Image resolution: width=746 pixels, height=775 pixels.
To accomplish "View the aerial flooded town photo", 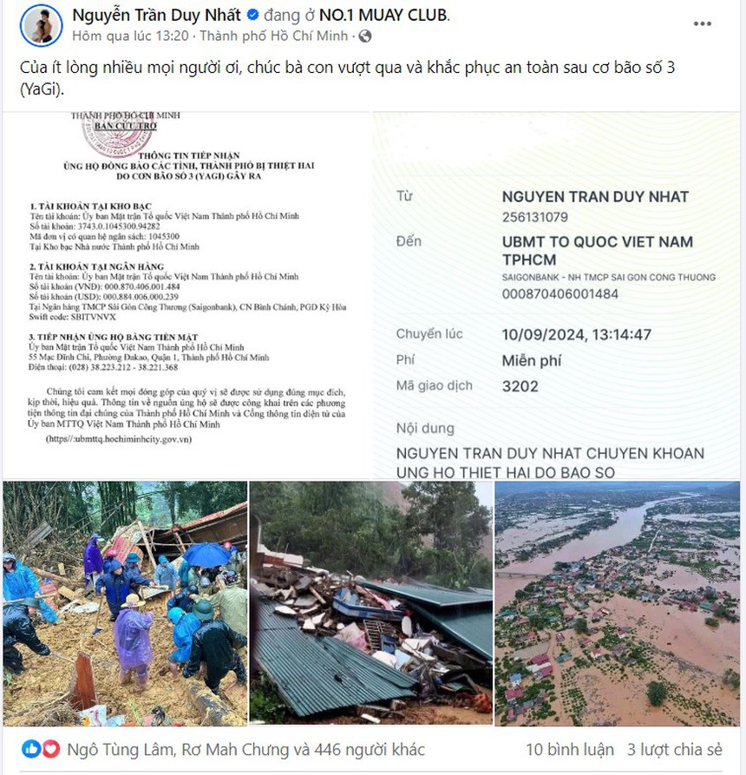I will click(618, 603).
